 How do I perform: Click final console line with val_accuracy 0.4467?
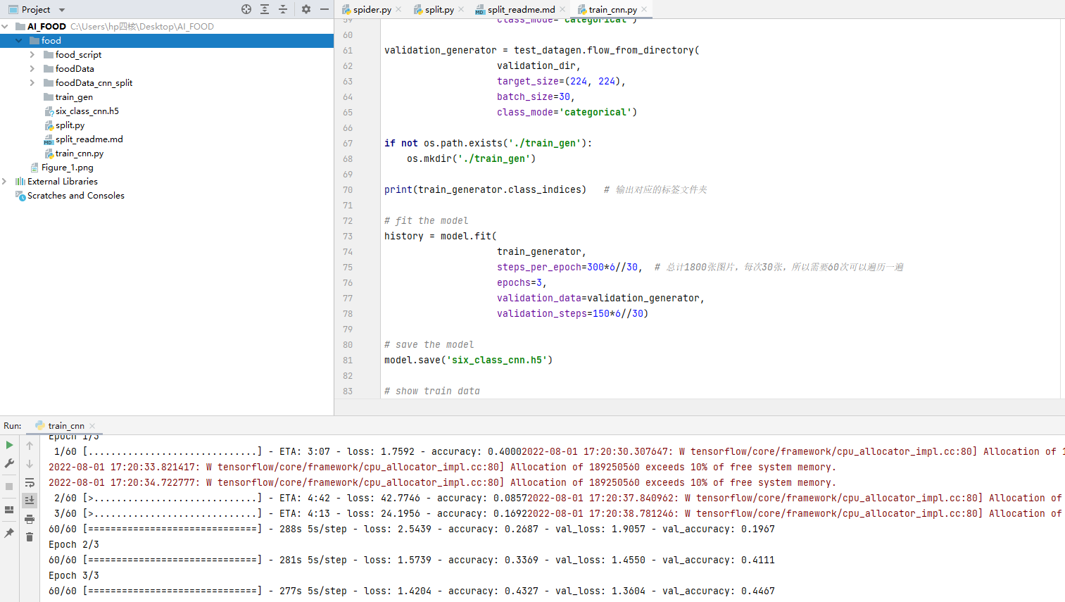[412, 591]
